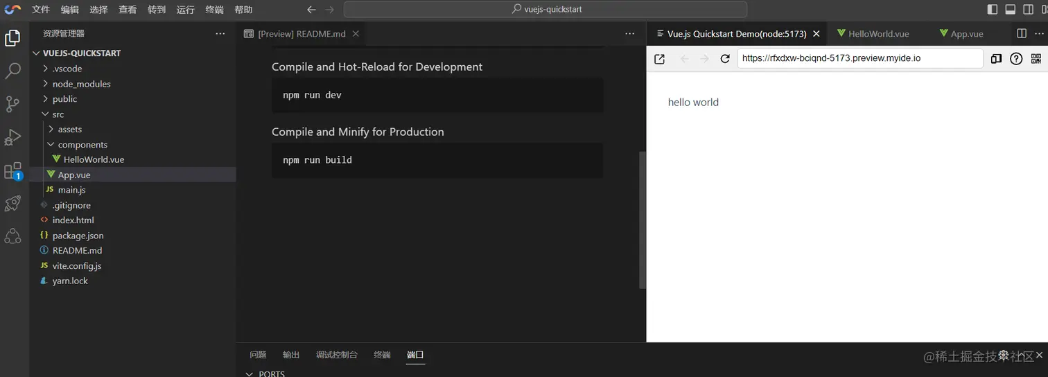Open the 选择 menu
Screen dimensions: 1048x377
98,10
